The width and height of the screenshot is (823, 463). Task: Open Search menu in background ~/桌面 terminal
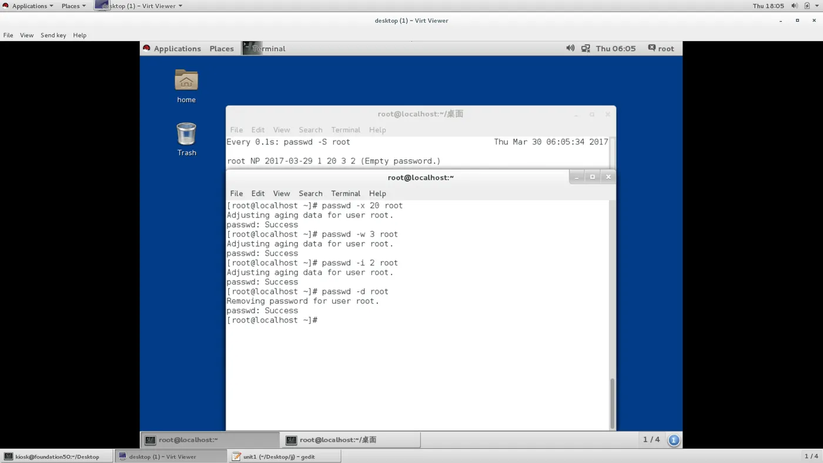pos(310,130)
